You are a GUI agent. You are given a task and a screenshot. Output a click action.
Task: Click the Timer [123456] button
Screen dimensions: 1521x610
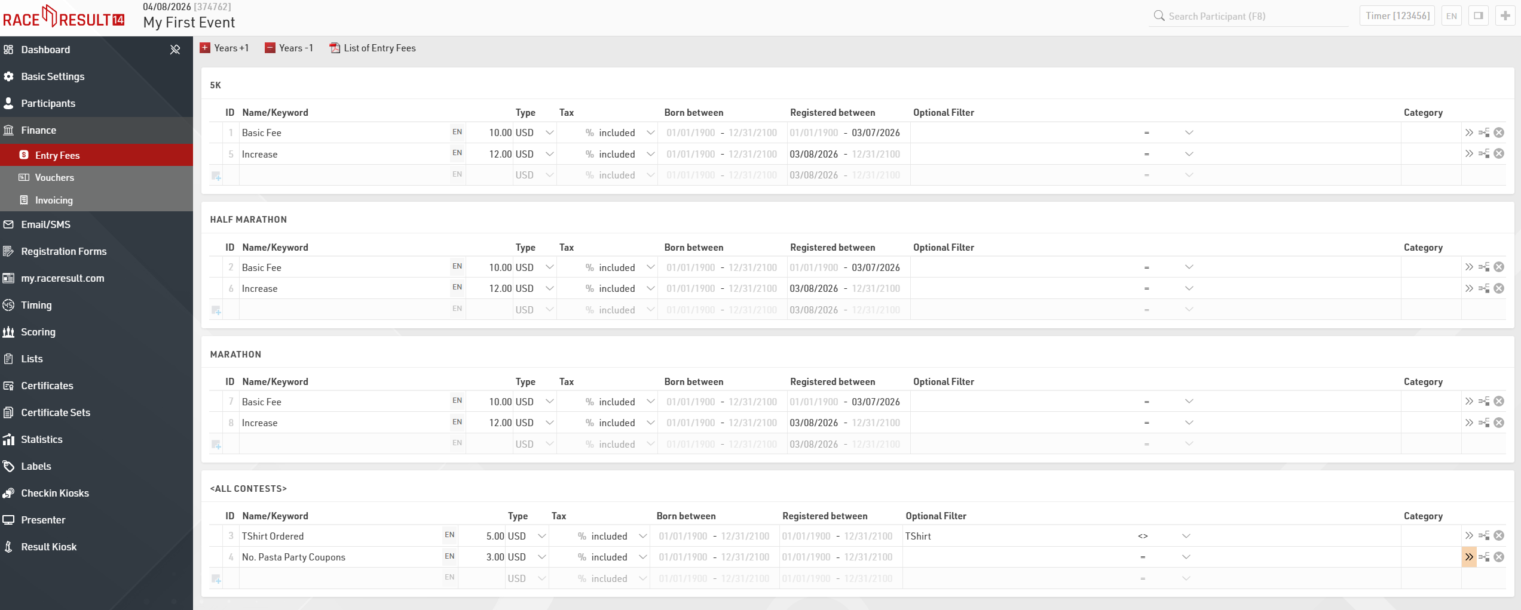pyautogui.click(x=1397, y=16)
